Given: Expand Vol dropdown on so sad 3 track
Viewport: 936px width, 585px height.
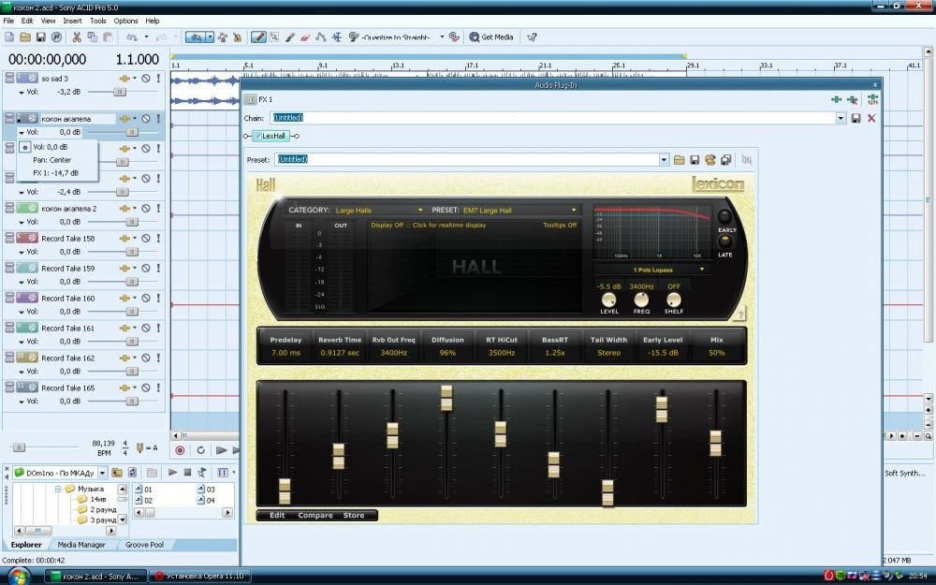Looking at the screenshot, I should click(x=22, y=93).
